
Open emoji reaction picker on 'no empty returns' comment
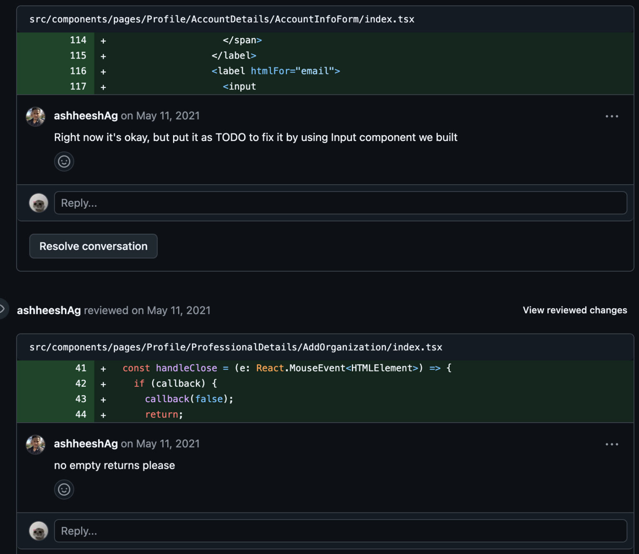point(64,490)
